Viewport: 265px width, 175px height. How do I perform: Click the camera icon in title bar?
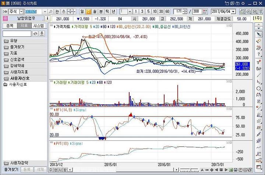click(238, 3)
